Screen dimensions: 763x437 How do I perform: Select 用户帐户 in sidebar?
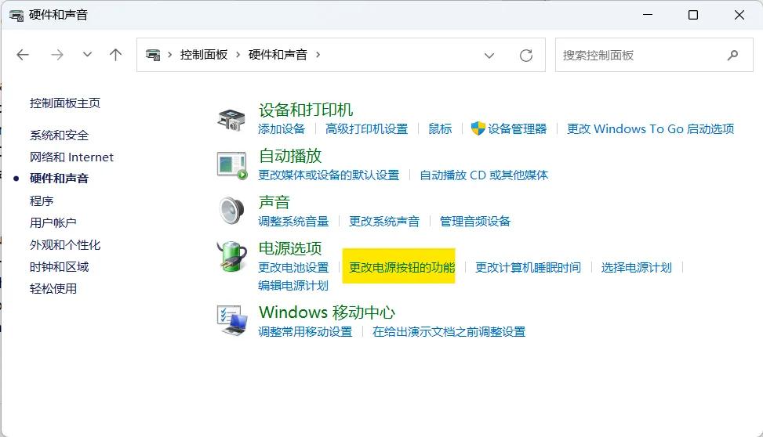(53, 222)
